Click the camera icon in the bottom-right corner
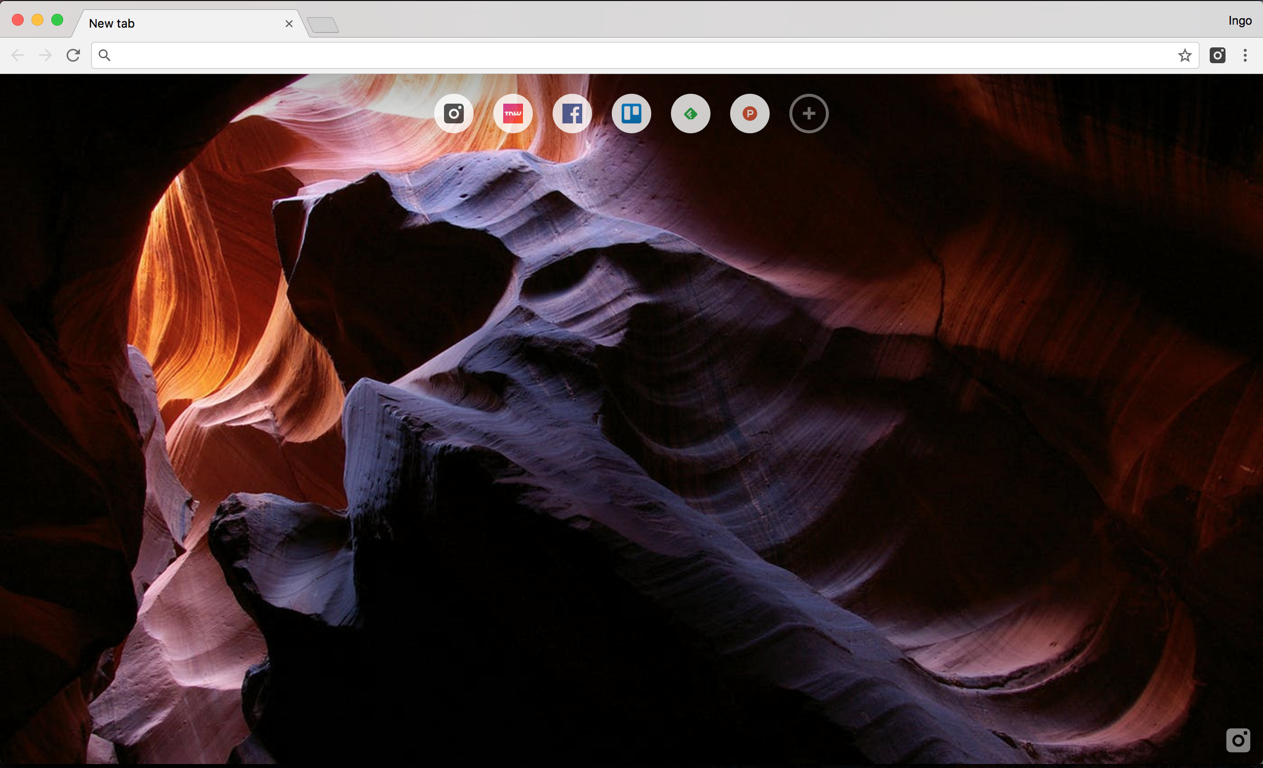Screen dimensions: 1263x768 [1239, 740]
